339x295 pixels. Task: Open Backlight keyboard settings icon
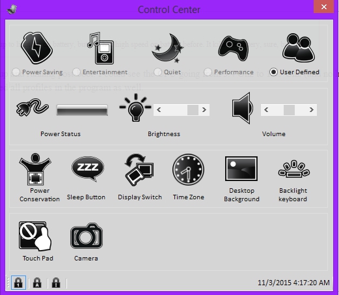[x=294, y=169]
